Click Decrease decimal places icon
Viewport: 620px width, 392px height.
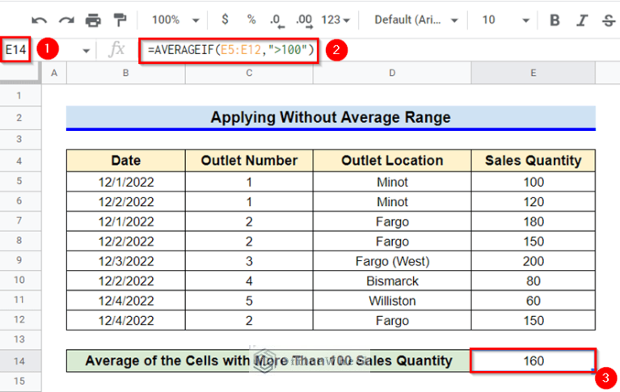276,20
